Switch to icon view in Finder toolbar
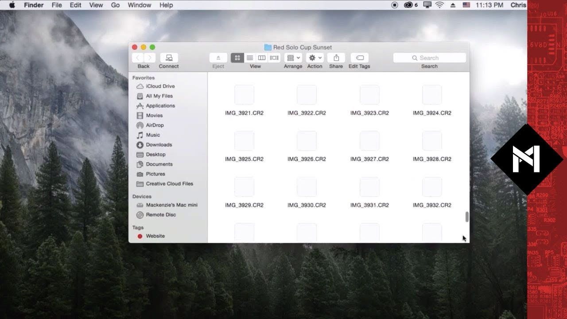Screen dimensions: 567x319 237,58
